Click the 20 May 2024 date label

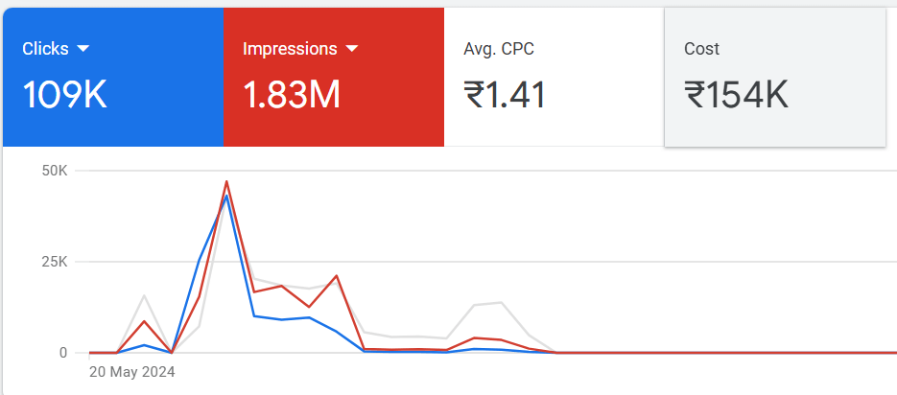131,371
